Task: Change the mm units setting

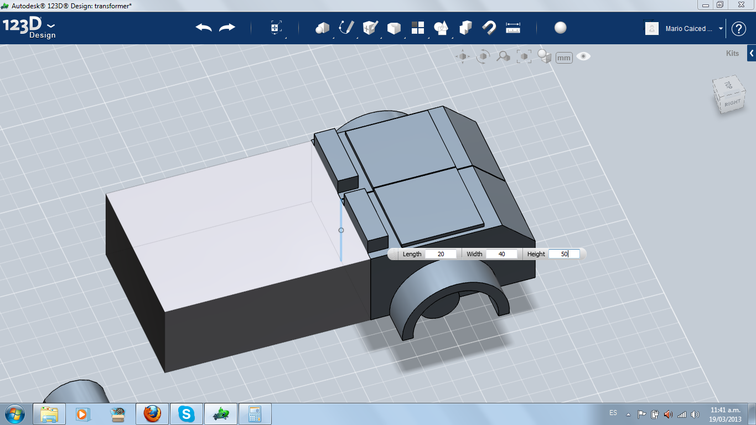Action: [x=564, y=58]
